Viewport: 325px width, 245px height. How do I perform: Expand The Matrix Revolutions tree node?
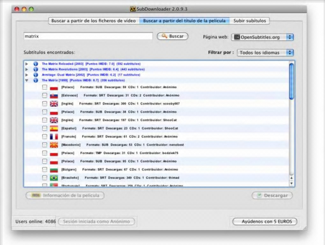pyautogui.click(x=27, y=69)
